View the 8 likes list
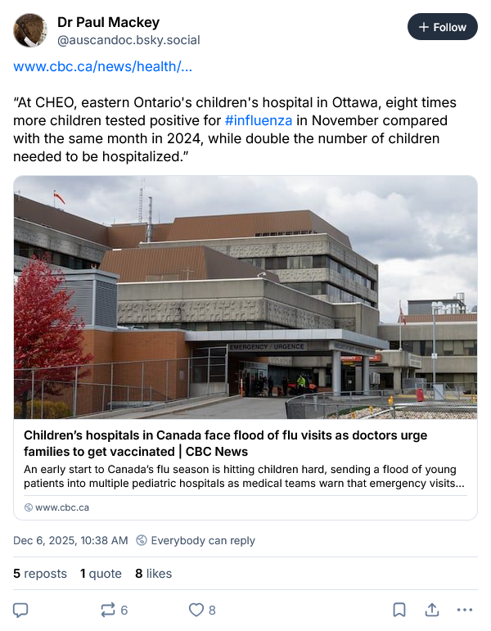The height and width of the screenshot is (631, 491). coord(153,574)
